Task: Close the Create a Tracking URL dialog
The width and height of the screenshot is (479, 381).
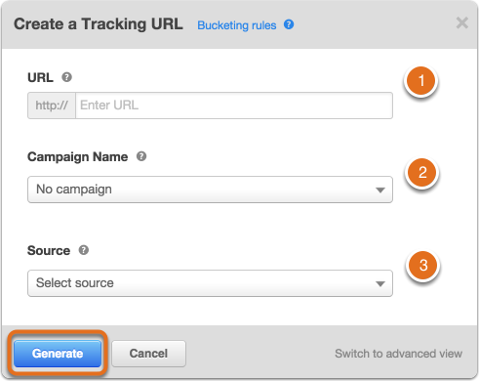Action: (462, 23)
